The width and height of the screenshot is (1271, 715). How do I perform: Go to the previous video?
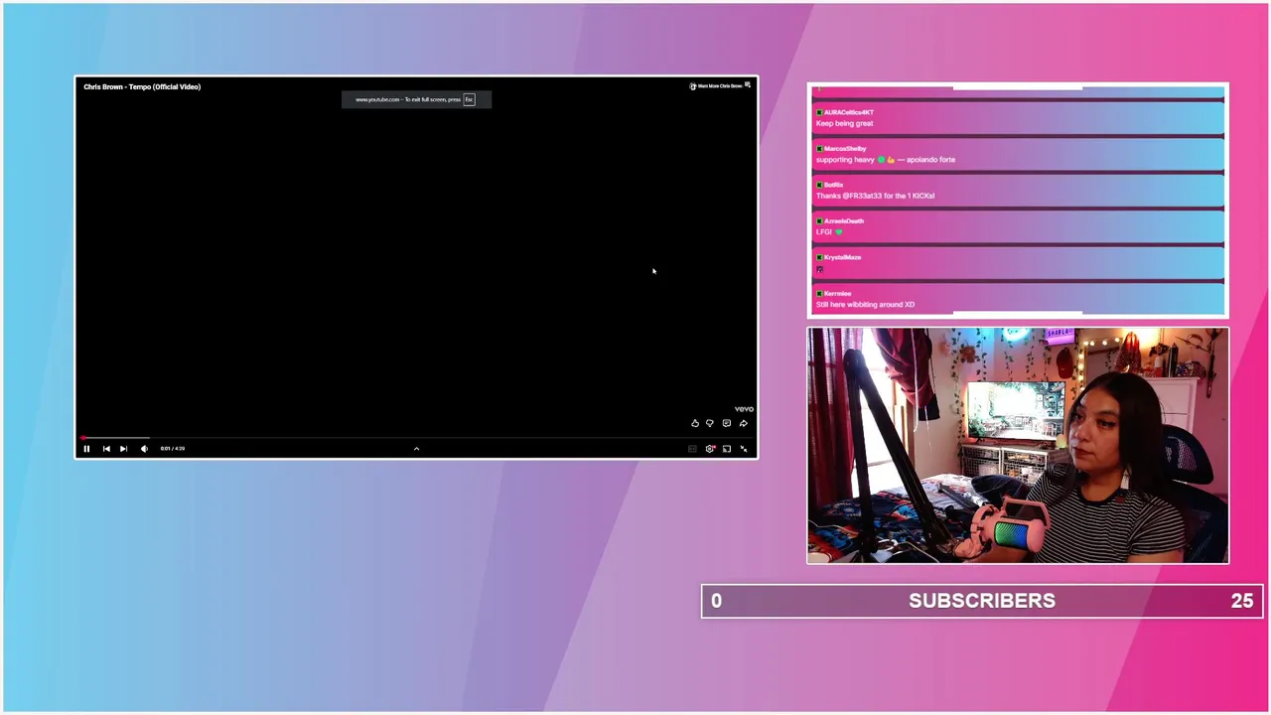click(x=106, y=449)
